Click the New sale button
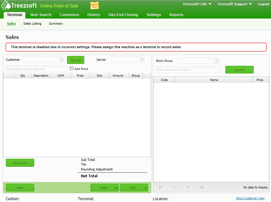The width and height of the screenshot is (271, 202). 20,188
